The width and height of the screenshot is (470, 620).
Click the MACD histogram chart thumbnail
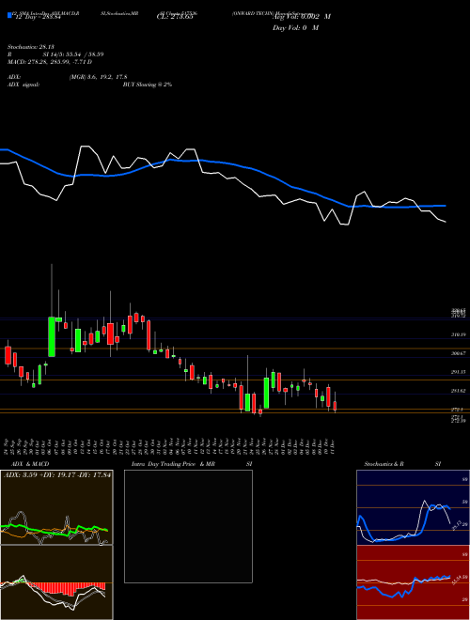[x=56, y=582]
